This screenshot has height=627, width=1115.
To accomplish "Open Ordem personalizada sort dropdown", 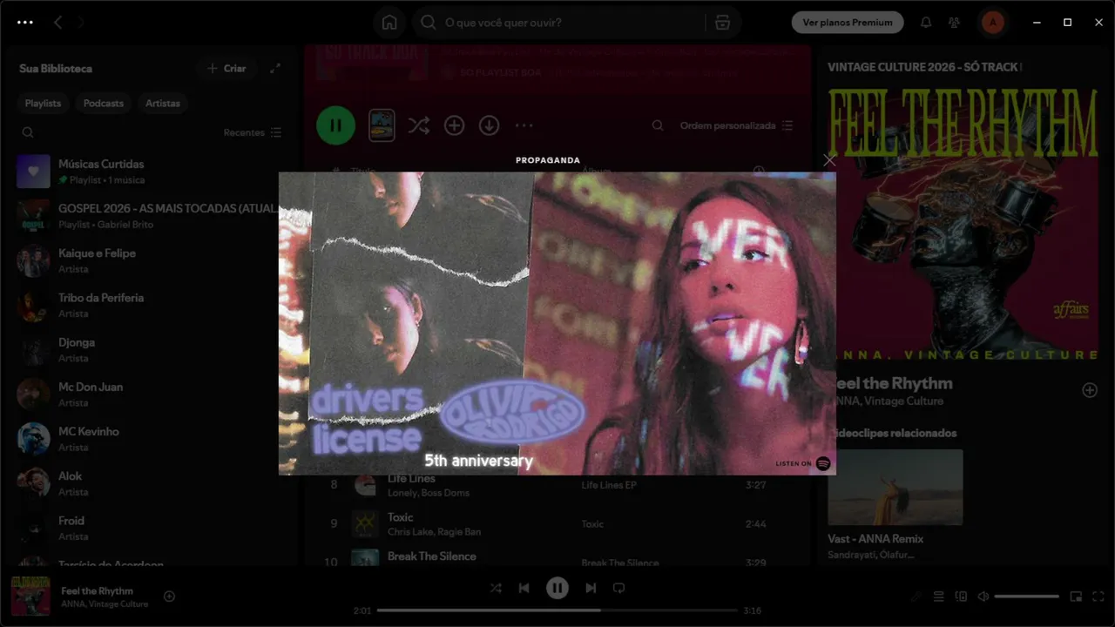I will click(736, 125).
